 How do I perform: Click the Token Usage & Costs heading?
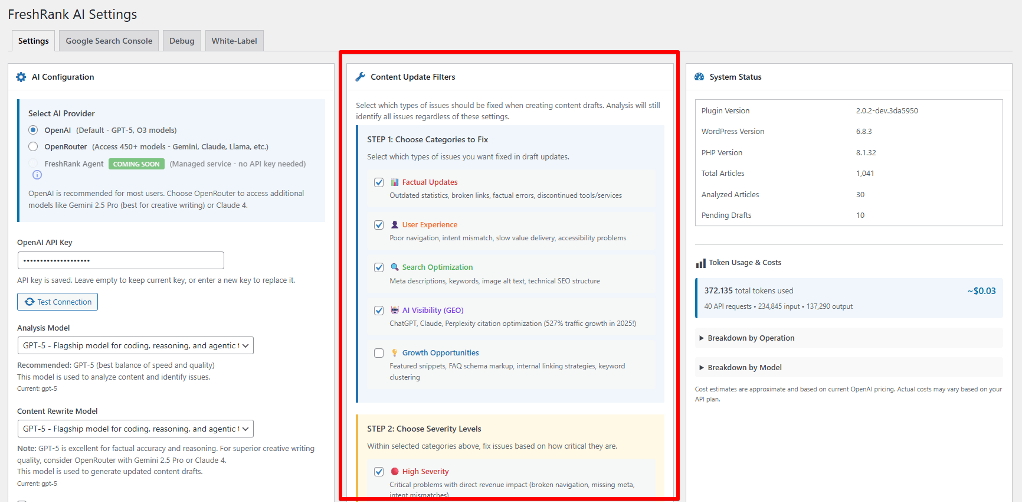point(745,263)
